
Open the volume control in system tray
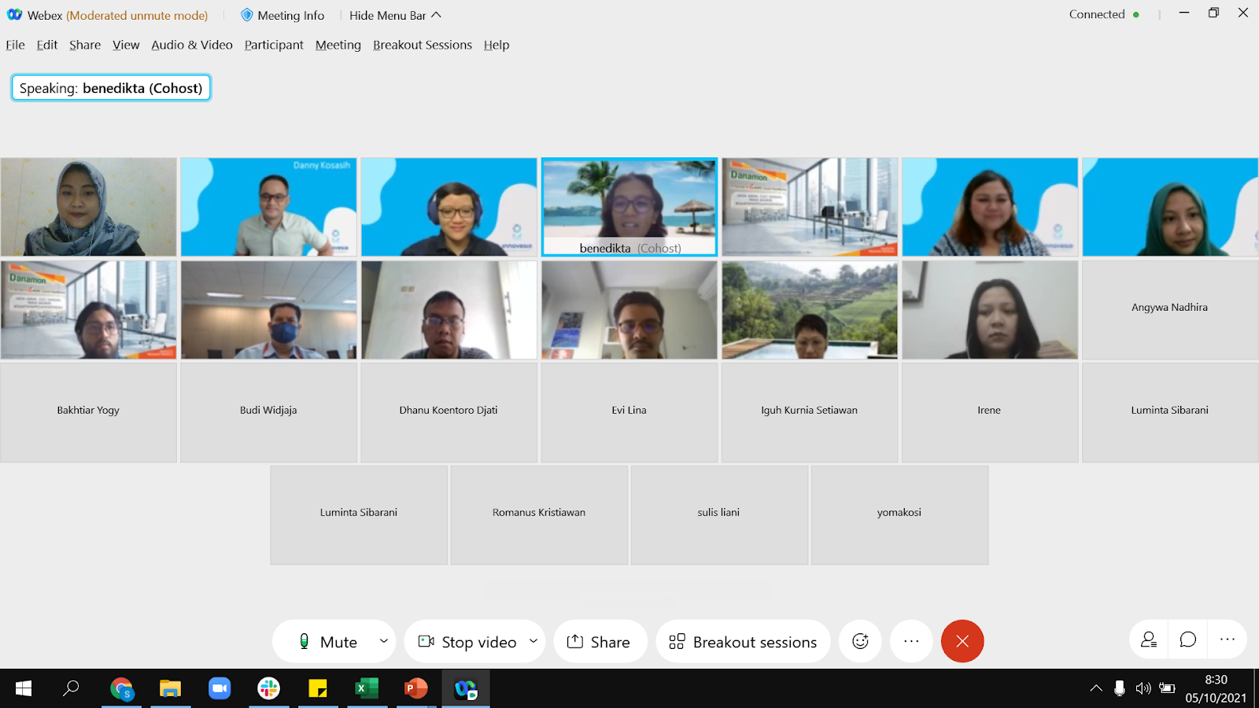point(1143,689)
